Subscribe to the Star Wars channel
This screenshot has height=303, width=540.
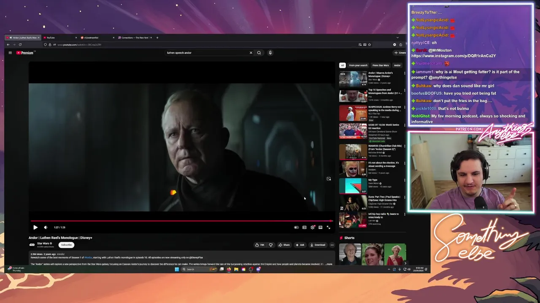coord(66,245)
